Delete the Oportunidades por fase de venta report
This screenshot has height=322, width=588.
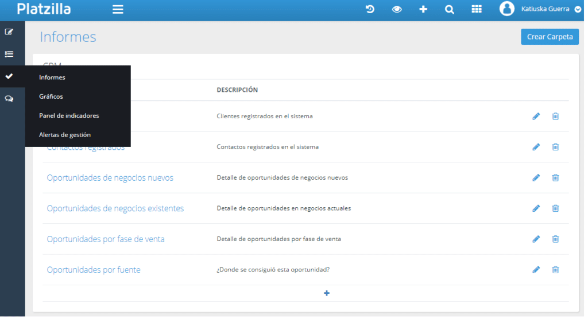555,239
